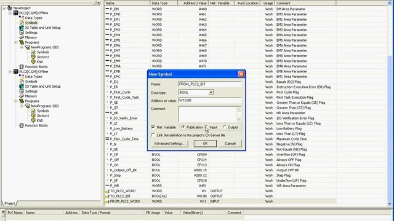This screenshot has width=394, height=221.
Task: Click the FROM_PLC2_WORD network symbol icon
Action: click(x=107, y=202)
